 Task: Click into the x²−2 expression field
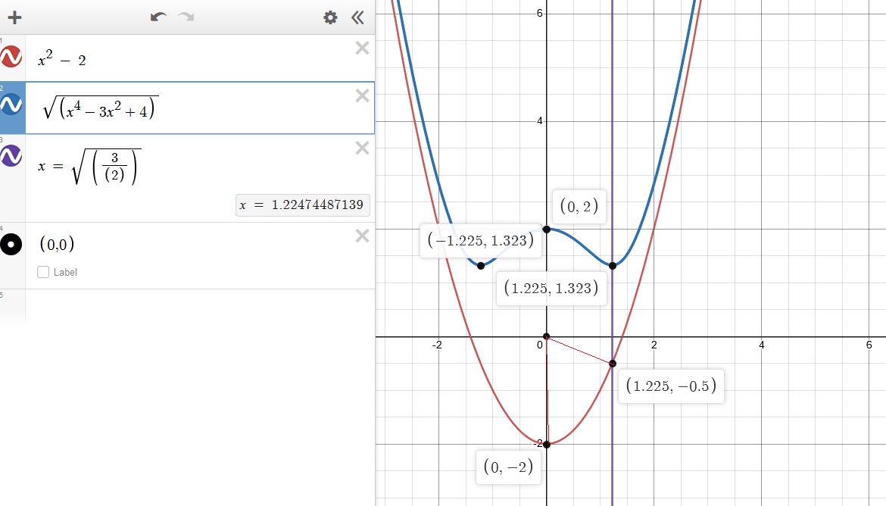[189, 60]
